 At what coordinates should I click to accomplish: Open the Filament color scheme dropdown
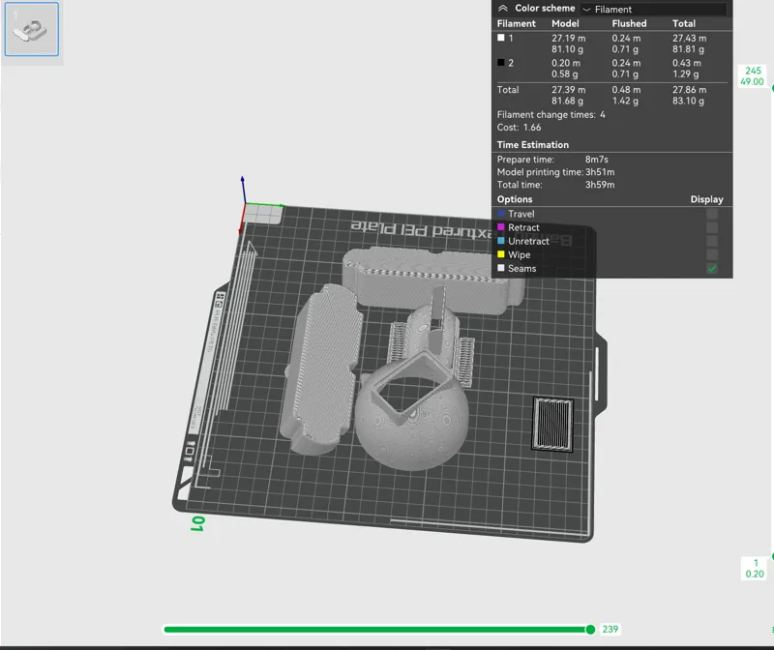click(654, 9)
